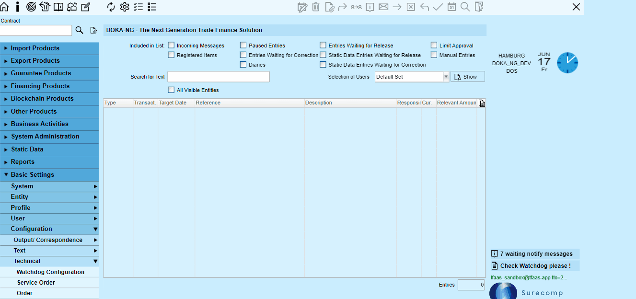Open the Info (i) icon in the top-left toolbar

[x=18, y=7]
